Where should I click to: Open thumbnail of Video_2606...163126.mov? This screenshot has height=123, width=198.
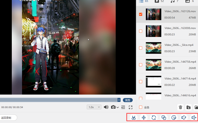(x=153, y=14)
